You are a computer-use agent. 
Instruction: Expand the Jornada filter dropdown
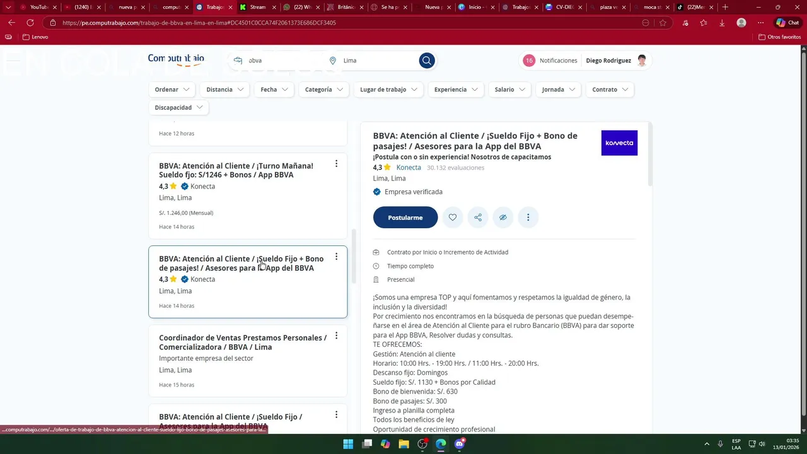coord(559,90)
